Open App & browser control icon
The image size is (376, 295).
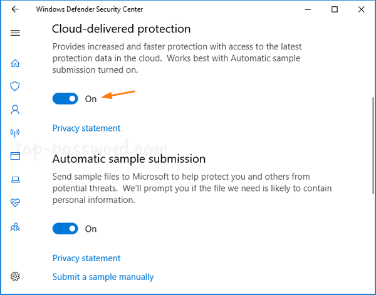pyautogui.click(x=16, y=156)
